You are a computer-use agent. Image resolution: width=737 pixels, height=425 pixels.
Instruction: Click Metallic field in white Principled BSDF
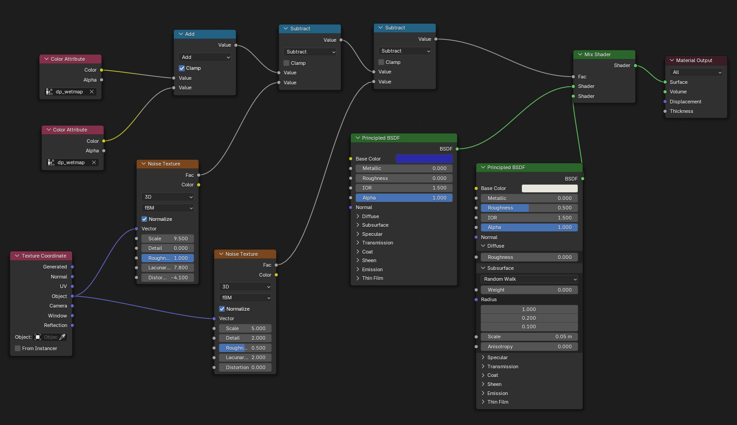click(x=529, y=198)
